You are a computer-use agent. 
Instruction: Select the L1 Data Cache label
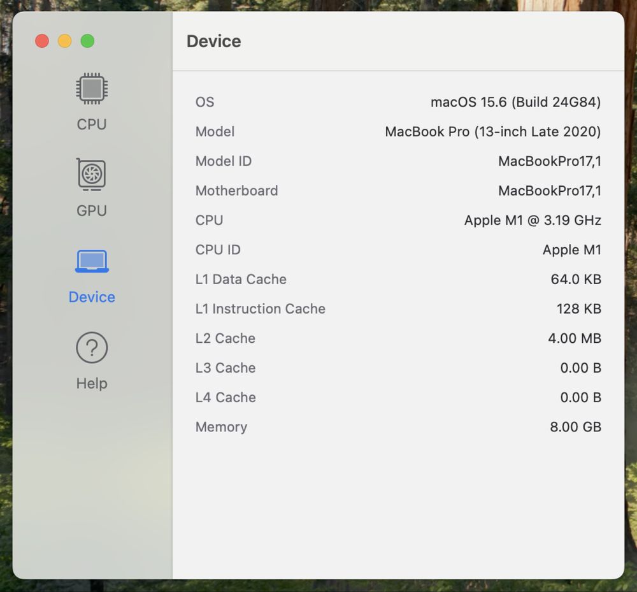tap(241, 279)
